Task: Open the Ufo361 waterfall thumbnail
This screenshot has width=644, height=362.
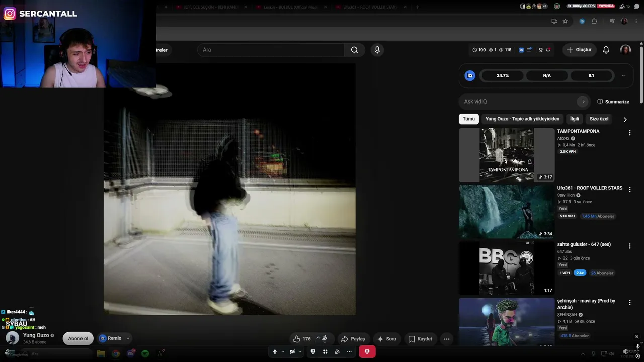Action: (x=507, y=211)
